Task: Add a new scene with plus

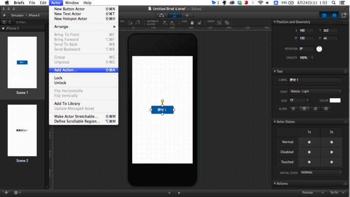Action: (6, 193)
